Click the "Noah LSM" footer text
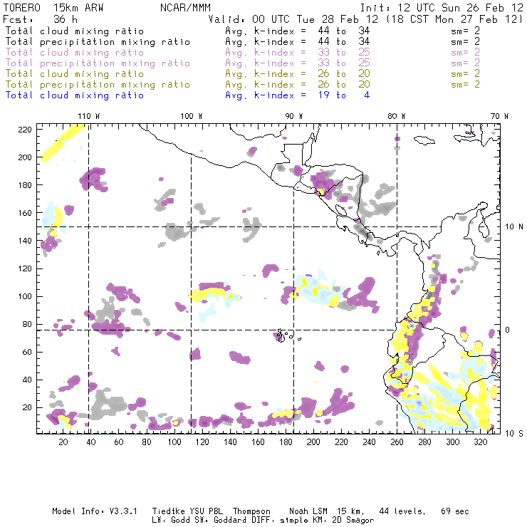Screen dimensions: 527x527 point(308,511)
